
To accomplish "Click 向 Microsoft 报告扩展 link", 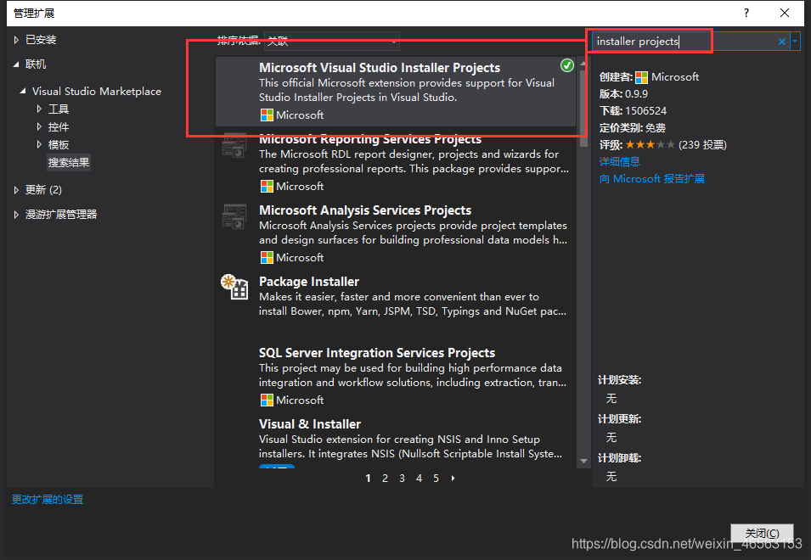I will click(651, 179).
